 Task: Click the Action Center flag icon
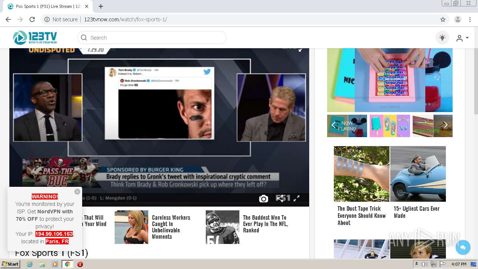click(442, 264)
